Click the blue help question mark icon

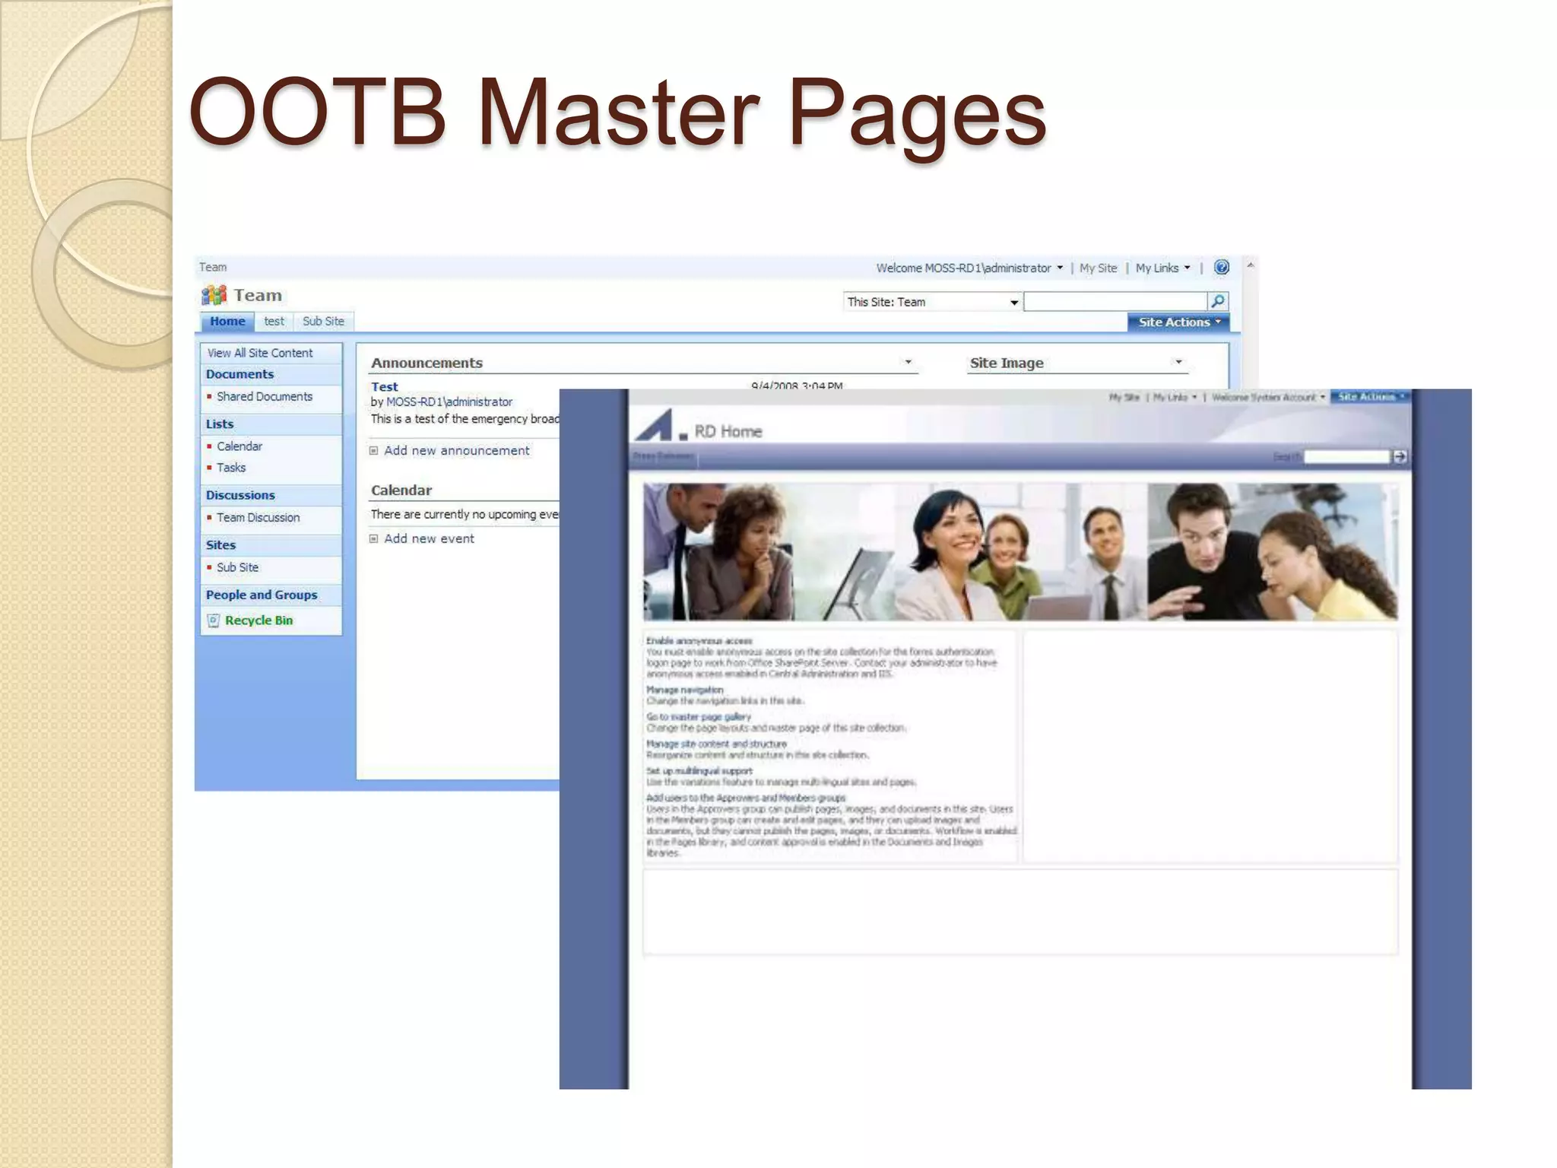(1221, 268)
